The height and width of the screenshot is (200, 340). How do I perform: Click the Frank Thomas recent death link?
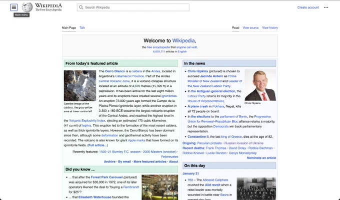(x=216, y=148)
